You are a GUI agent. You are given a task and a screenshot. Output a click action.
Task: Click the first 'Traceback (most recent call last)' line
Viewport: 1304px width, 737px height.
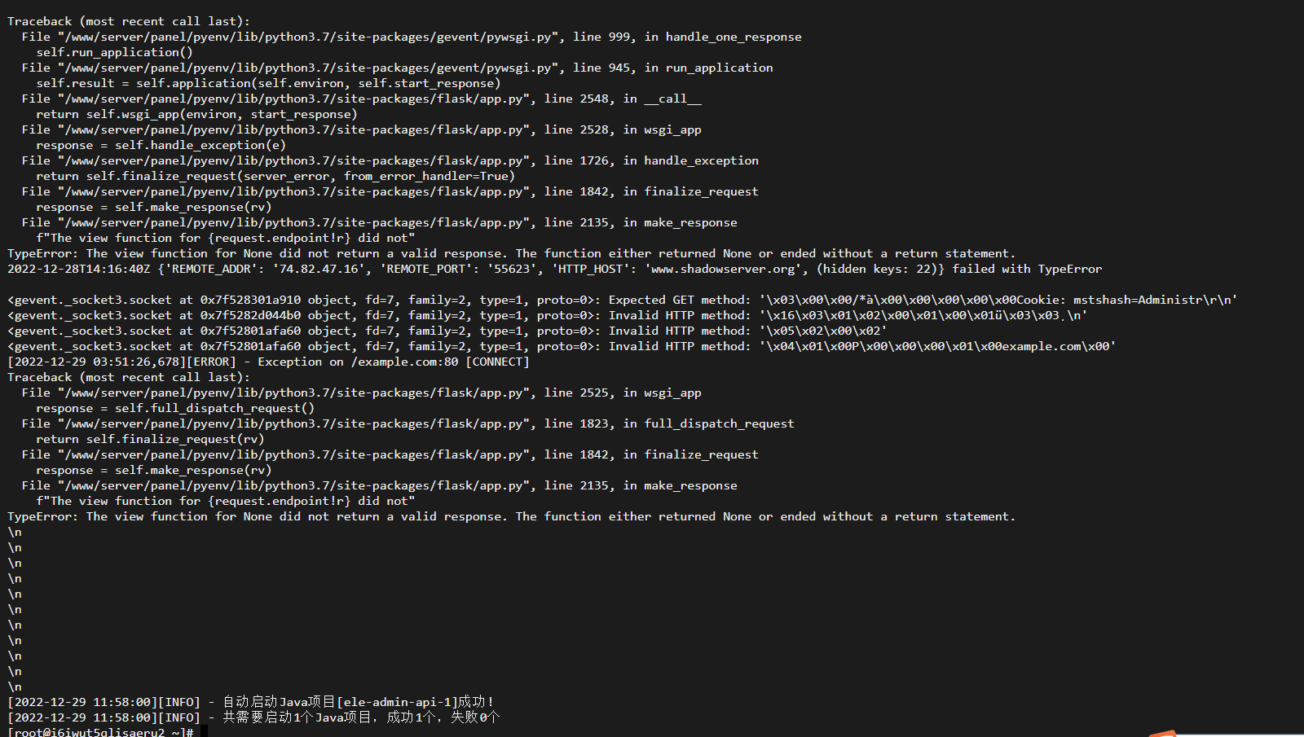(x=129, y=21)
